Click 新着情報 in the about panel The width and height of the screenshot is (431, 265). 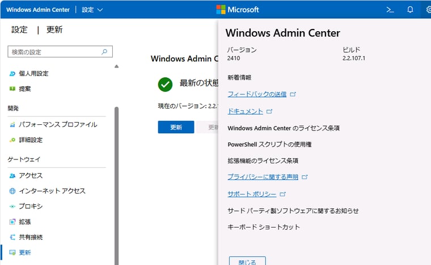coord(239,78)
